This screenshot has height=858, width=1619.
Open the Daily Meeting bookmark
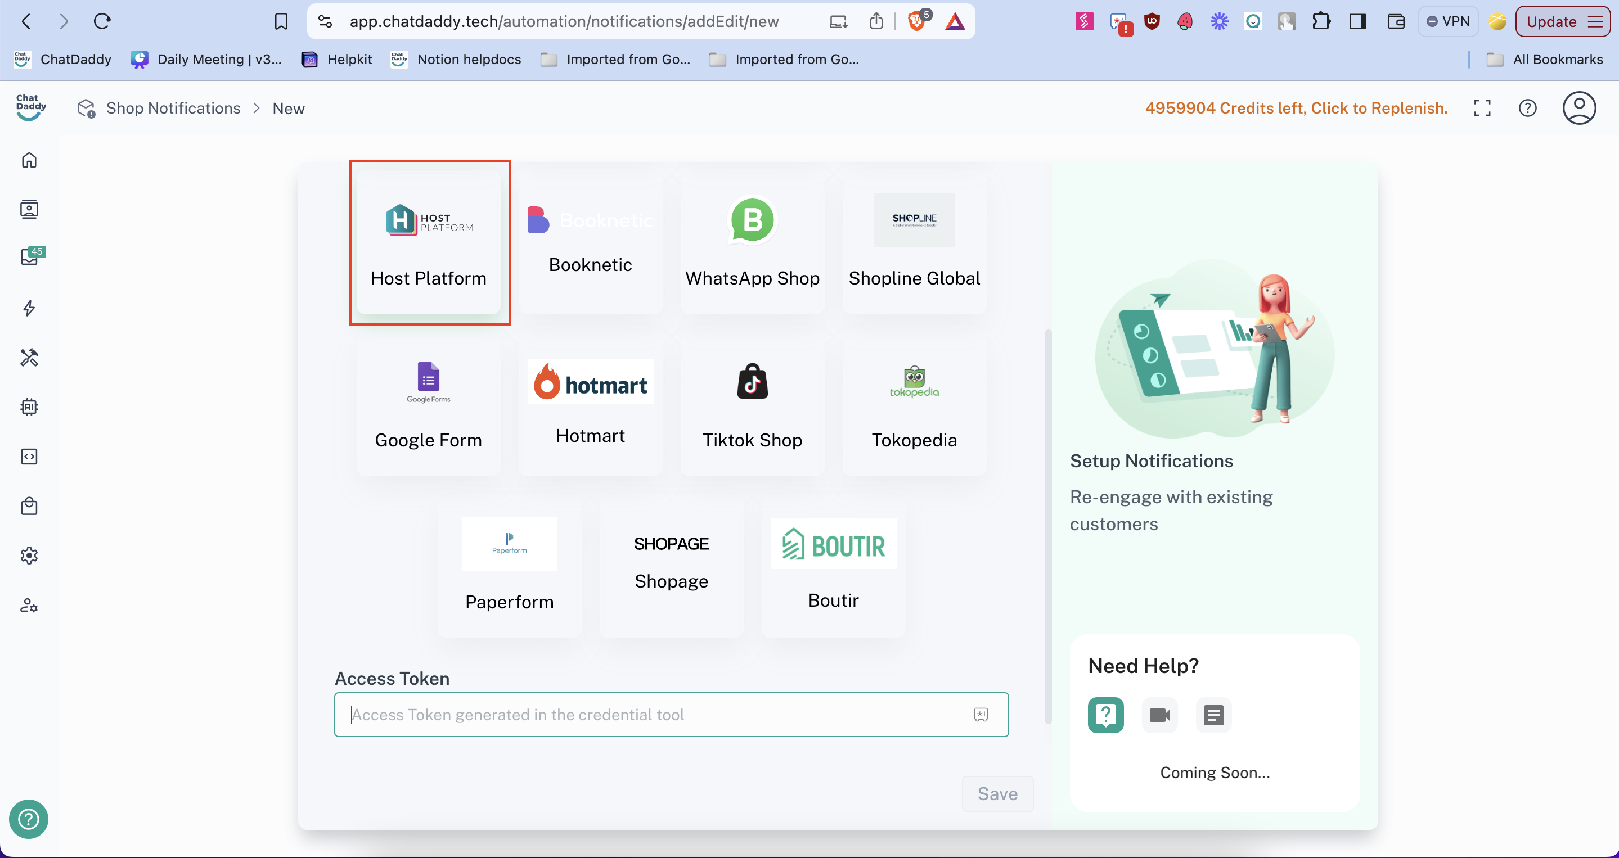coord(206,59)
